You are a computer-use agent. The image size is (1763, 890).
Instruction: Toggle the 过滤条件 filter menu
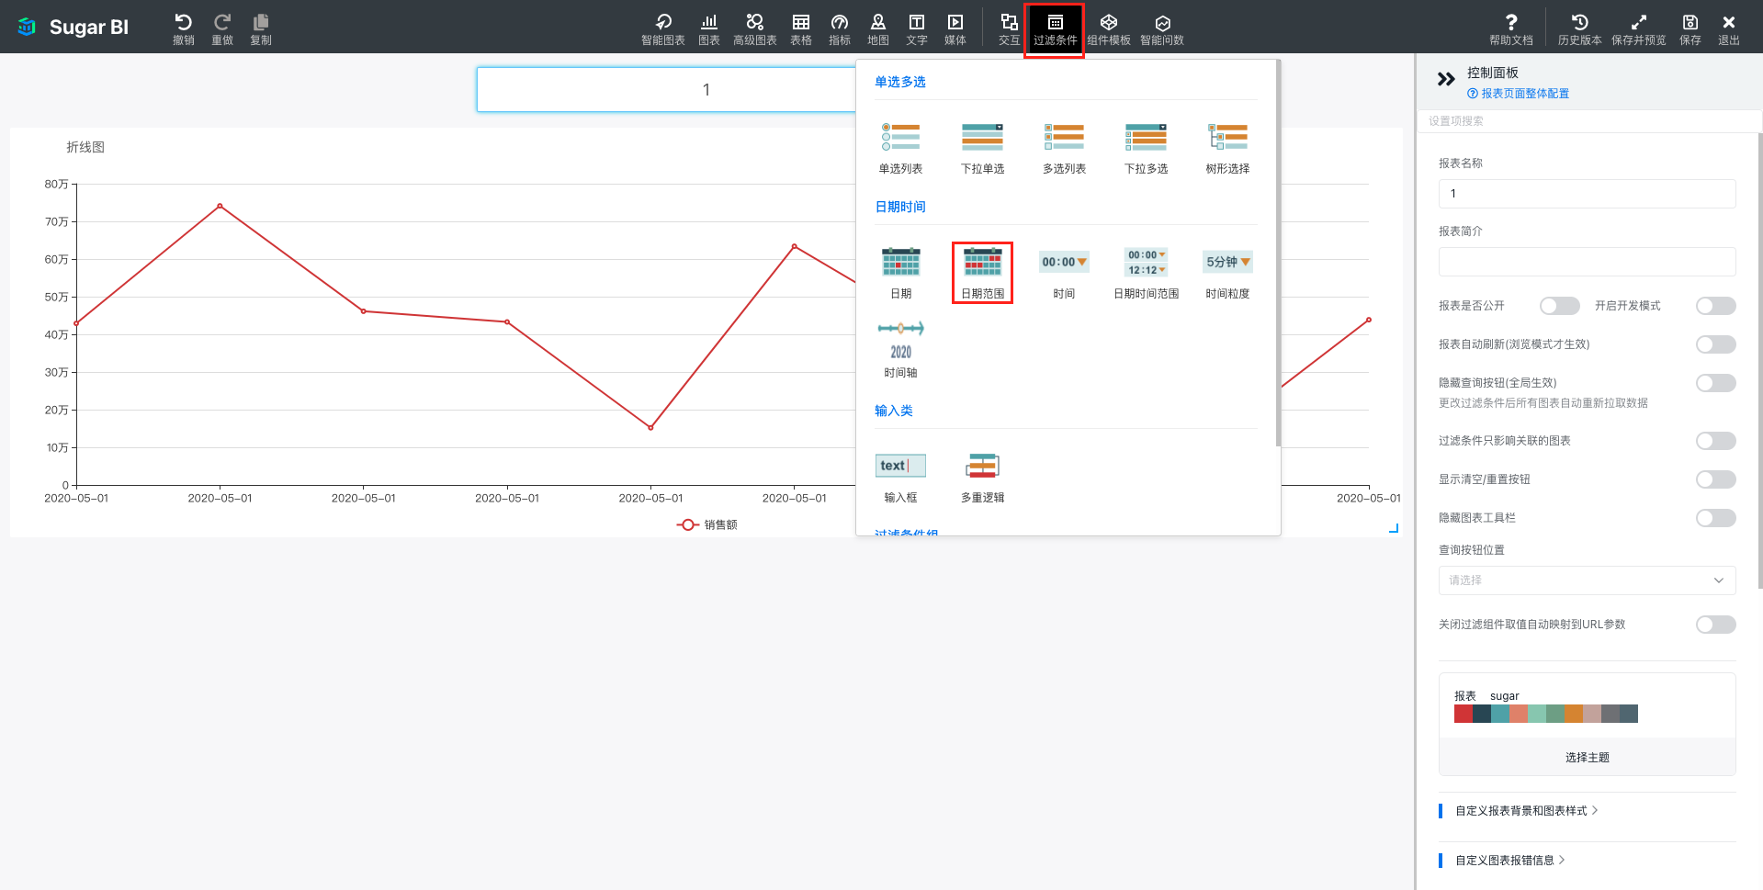coord(1055,28)
